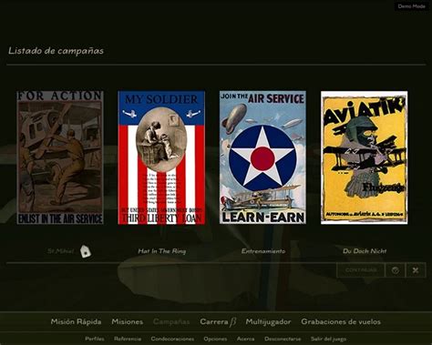Screen dimensions: 432x345
Task: Click the Continuar button
Action: [x=361, y=270]
